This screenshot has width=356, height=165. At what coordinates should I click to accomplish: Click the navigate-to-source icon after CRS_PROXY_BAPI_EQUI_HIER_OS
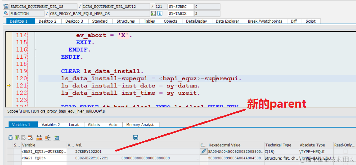pos(153,13)
